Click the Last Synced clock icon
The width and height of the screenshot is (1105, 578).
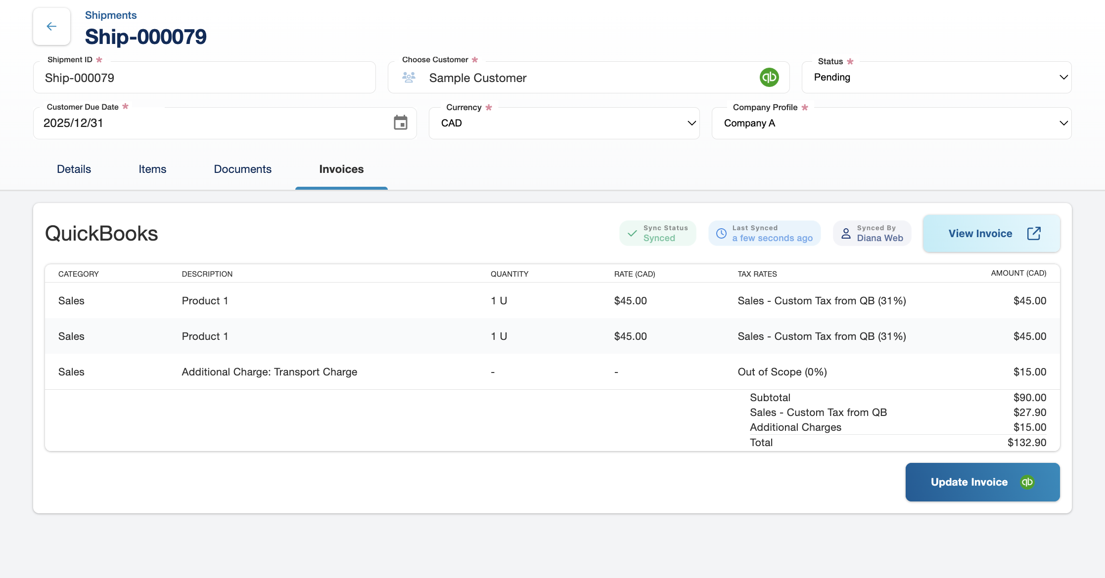(722, 233)
